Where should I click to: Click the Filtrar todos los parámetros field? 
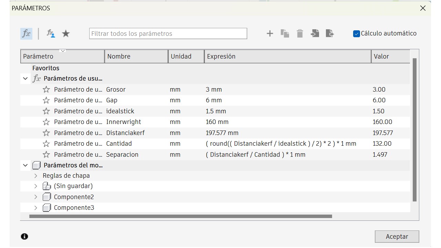(168, 34)
